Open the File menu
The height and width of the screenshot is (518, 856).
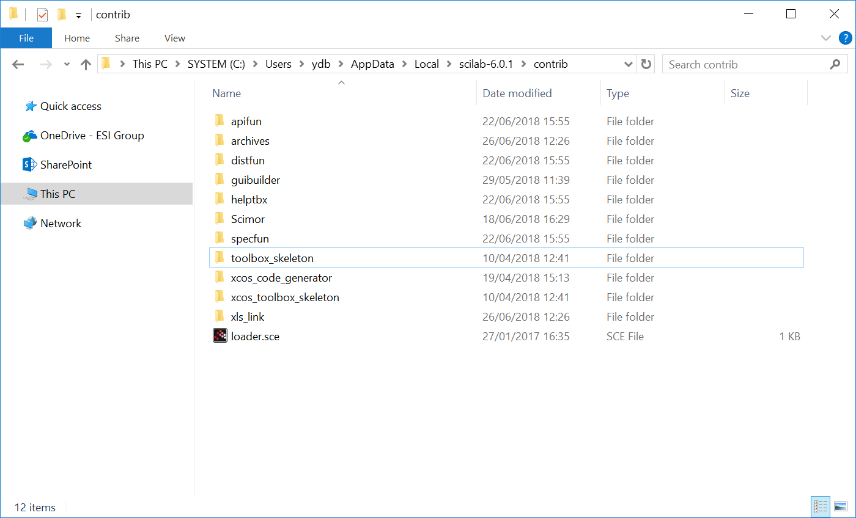pos(26,38)
